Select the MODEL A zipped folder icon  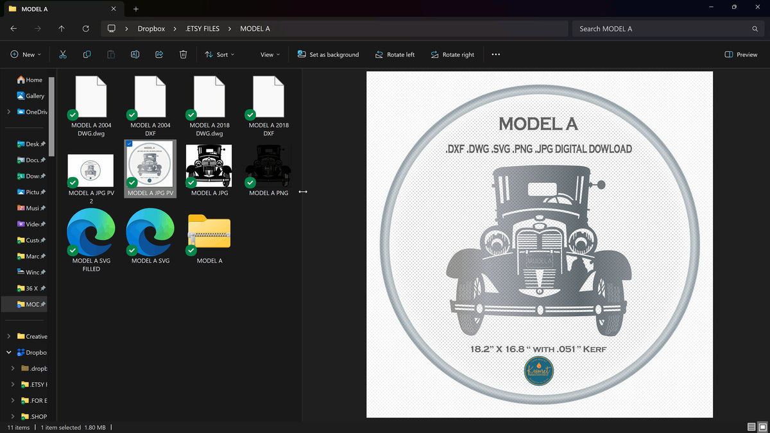click(209, 238)
